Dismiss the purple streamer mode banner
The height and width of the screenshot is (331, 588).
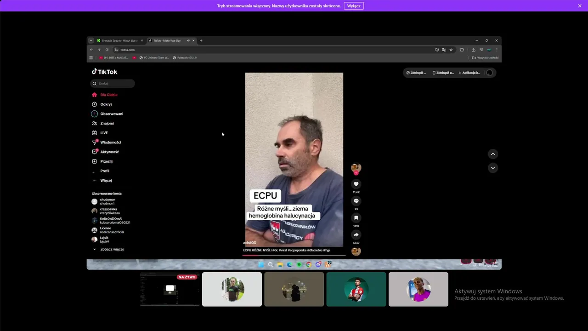tap(580, 6)
